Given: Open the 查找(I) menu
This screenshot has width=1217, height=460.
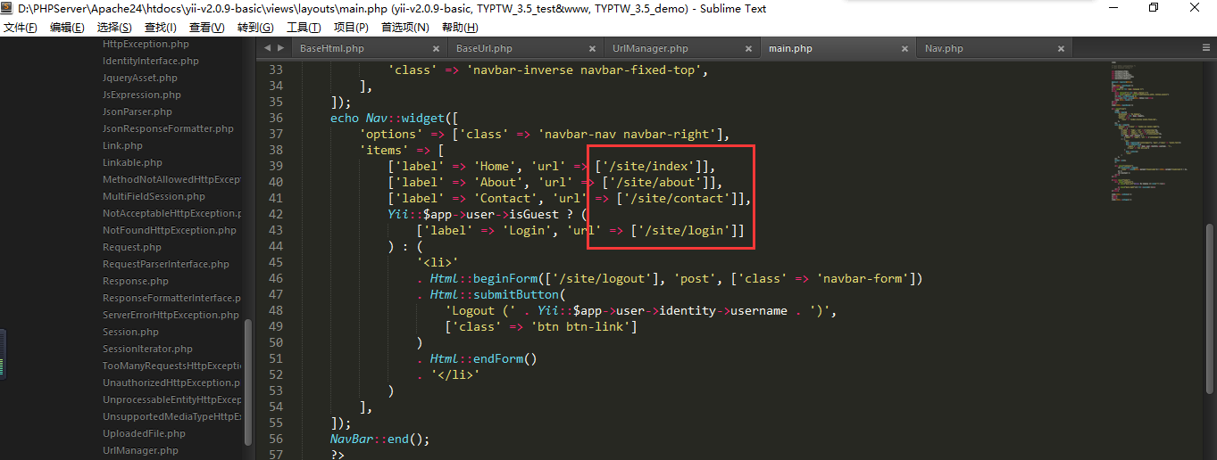Looking at the screenshot, I should (161, 28).
